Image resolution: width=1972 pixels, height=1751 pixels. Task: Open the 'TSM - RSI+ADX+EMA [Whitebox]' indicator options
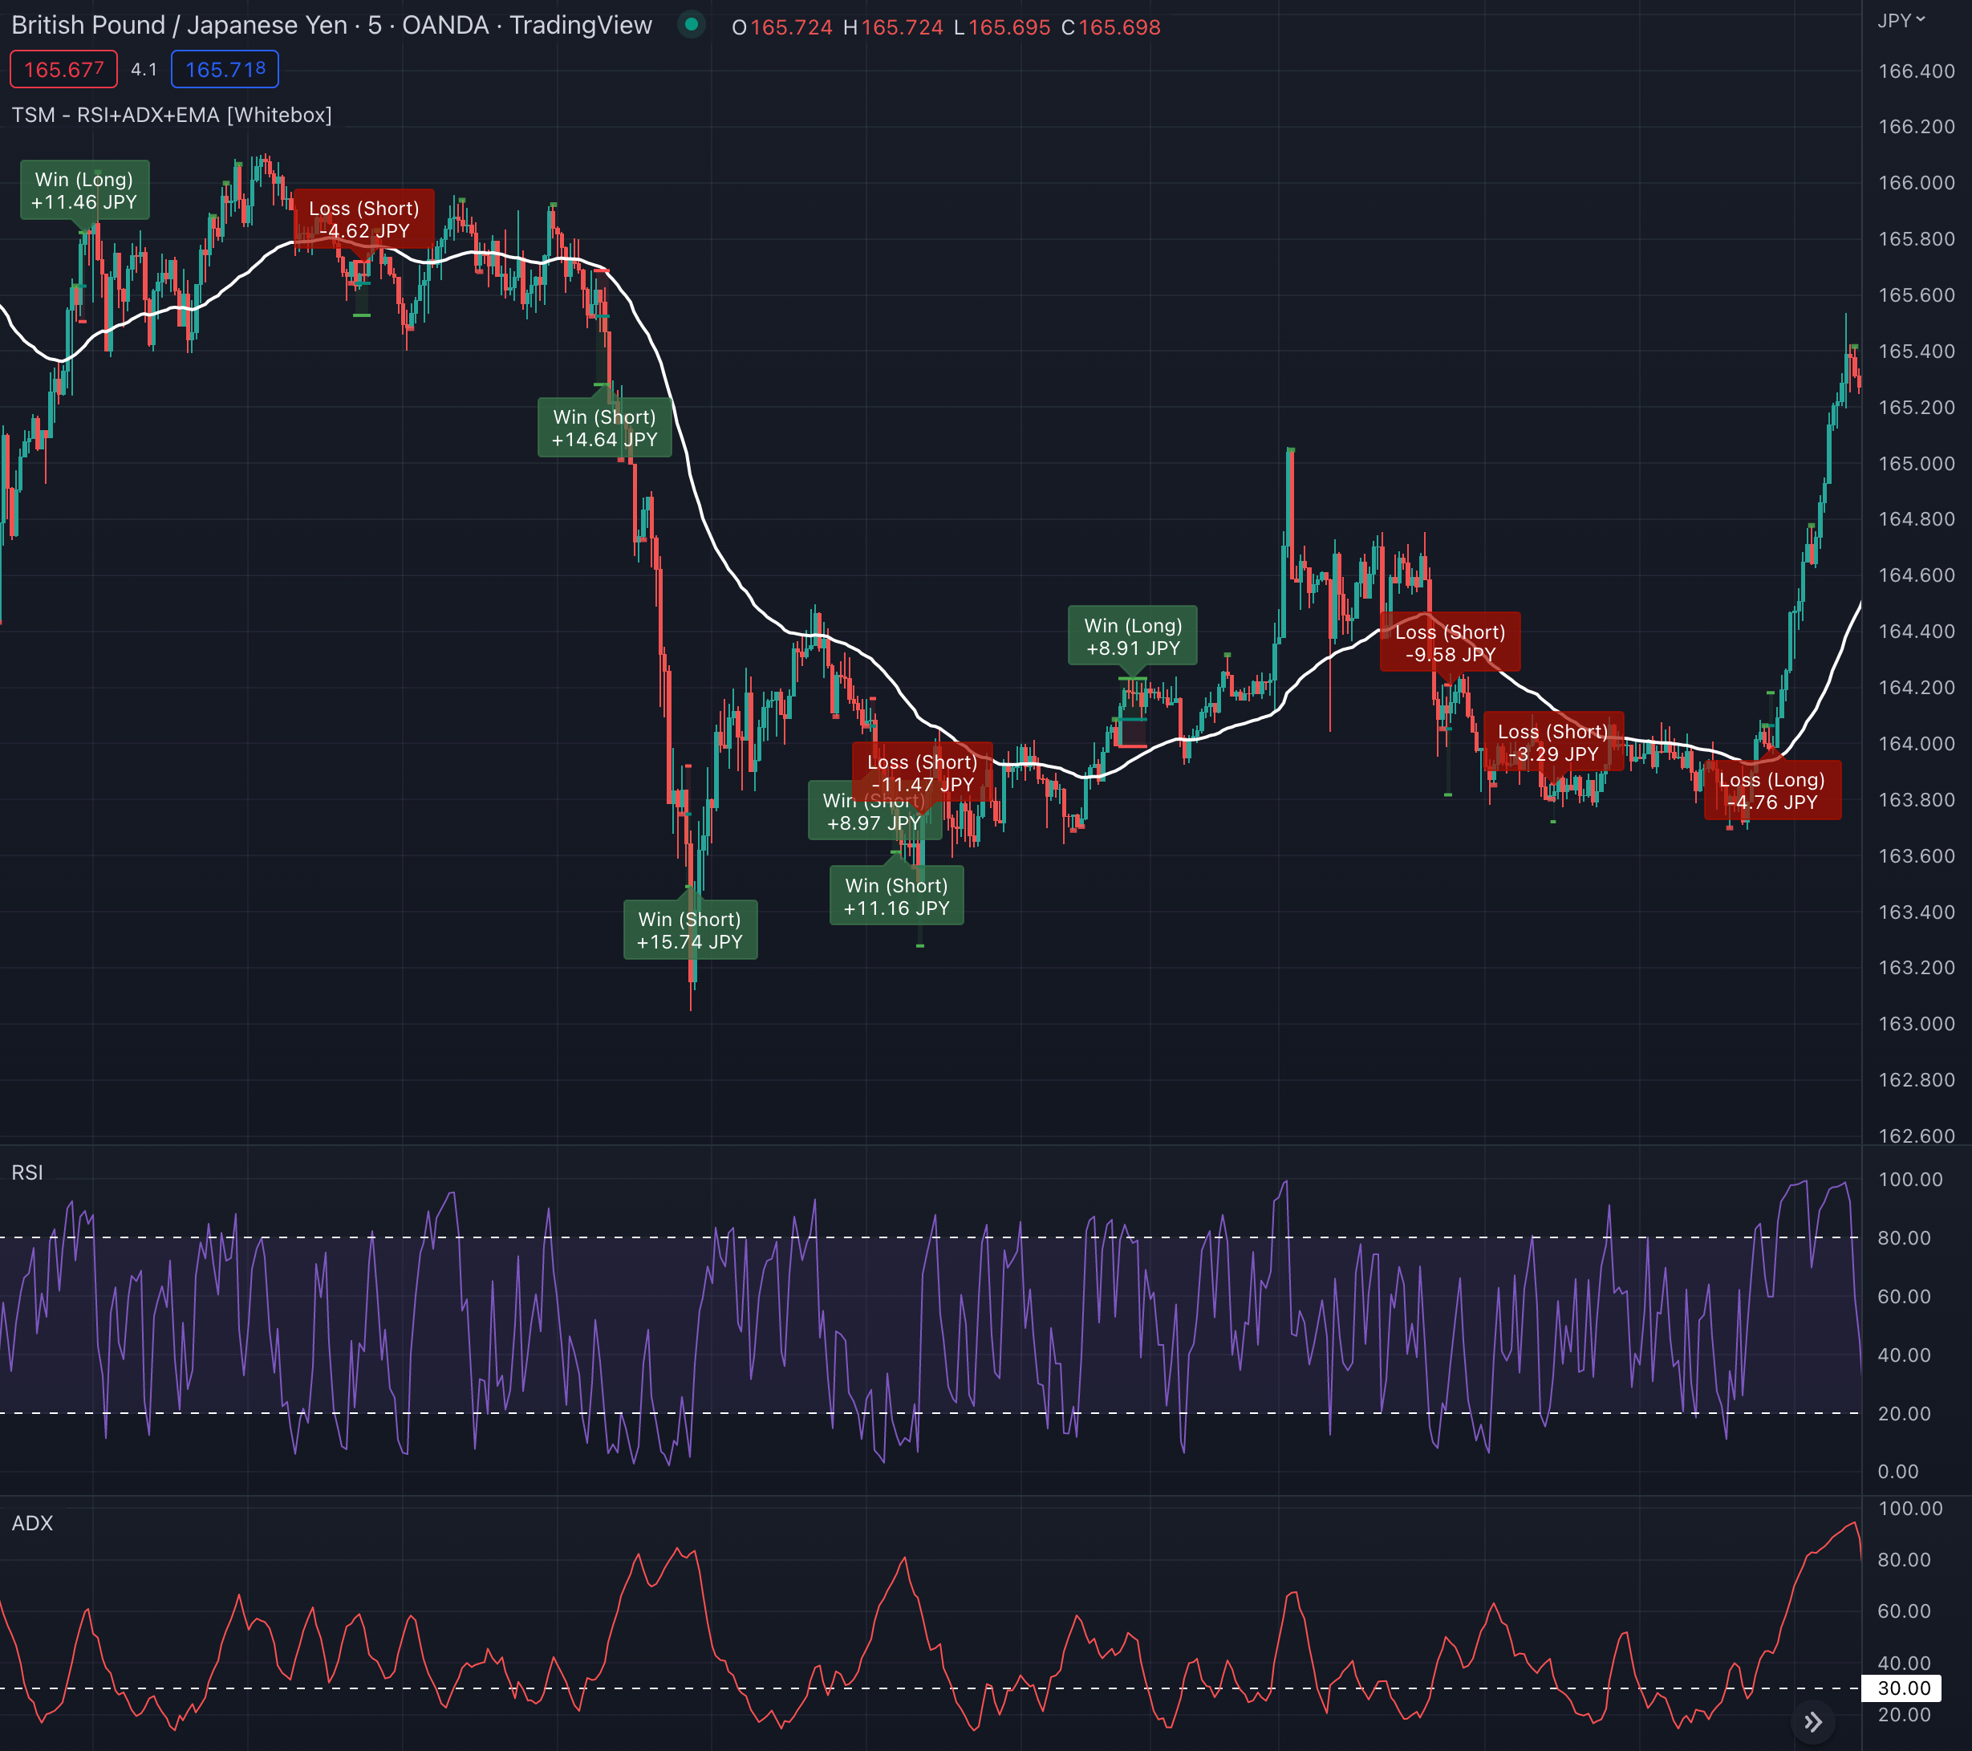point(172,115)
